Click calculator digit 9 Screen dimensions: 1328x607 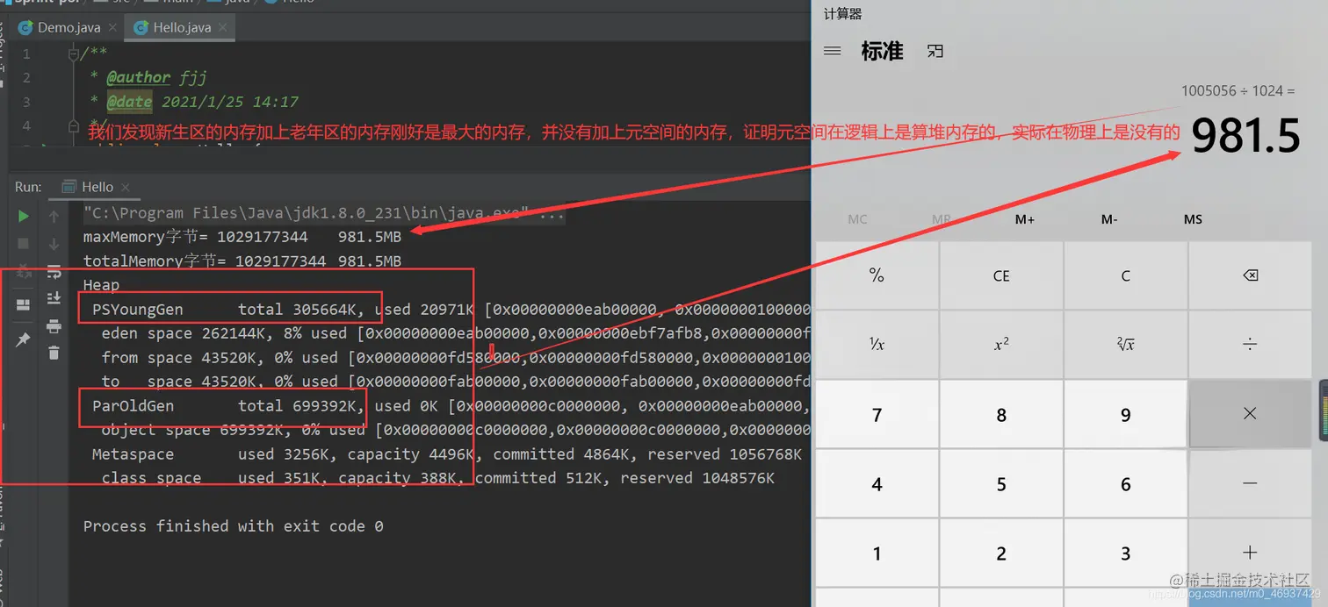point(1126,414)
